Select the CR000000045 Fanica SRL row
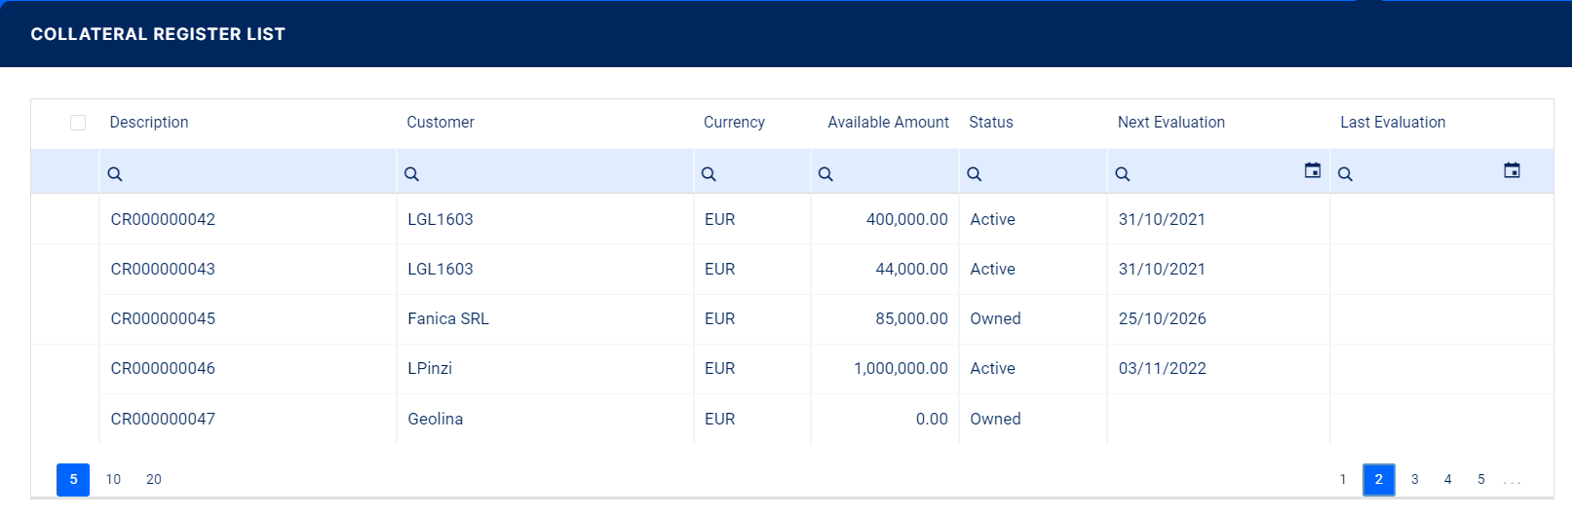1572x516 pixels. point(448,319)
